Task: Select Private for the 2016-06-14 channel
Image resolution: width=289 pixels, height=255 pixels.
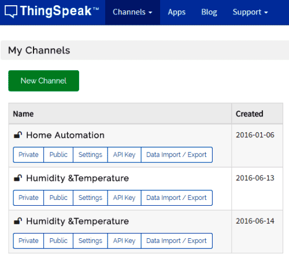Action: coord(28,241)
